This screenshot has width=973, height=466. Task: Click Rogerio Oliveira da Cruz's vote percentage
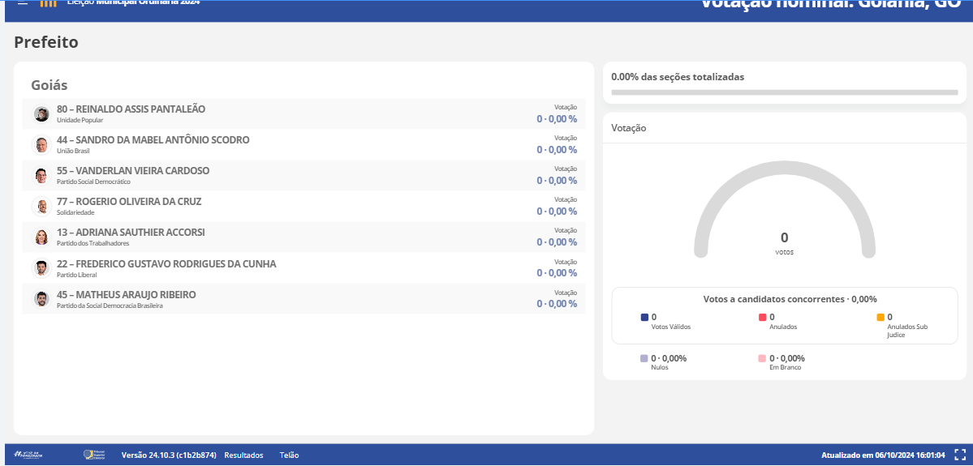point(558,212)
